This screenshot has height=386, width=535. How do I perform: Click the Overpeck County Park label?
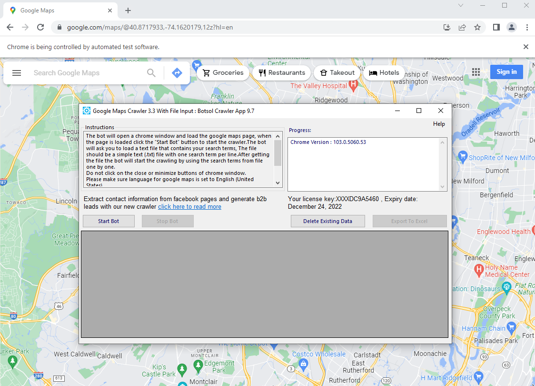pyautogui.click(x=497, y=312)
